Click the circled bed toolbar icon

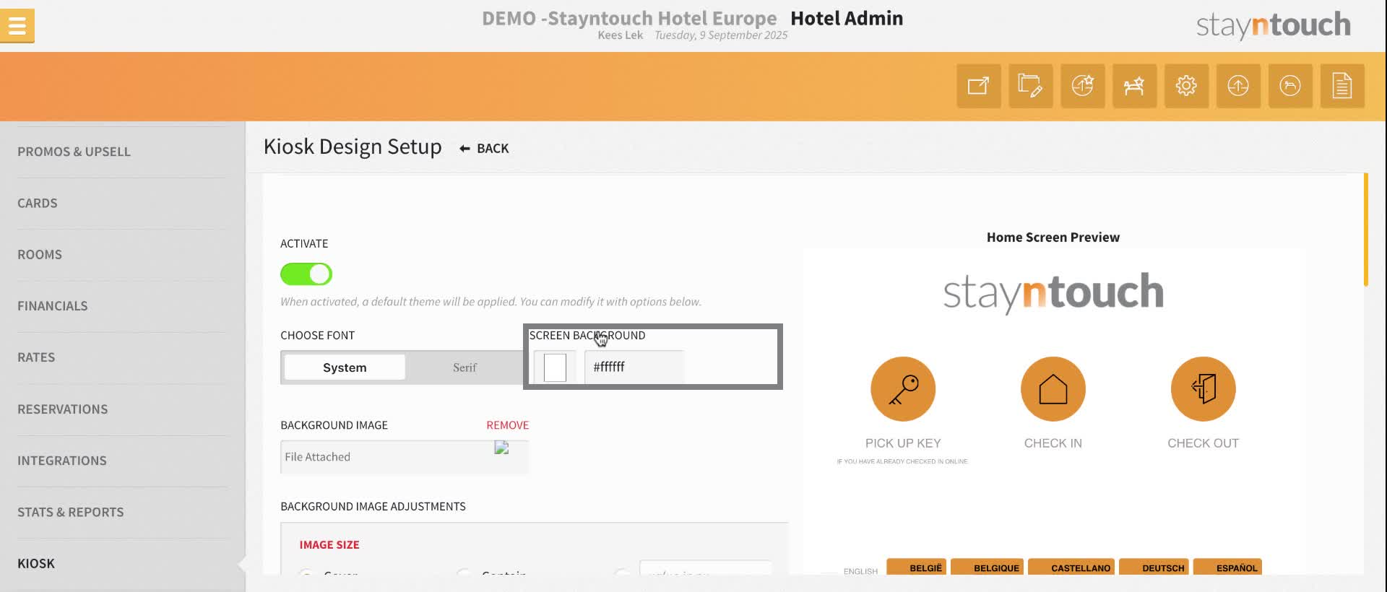click(1291, 86)
